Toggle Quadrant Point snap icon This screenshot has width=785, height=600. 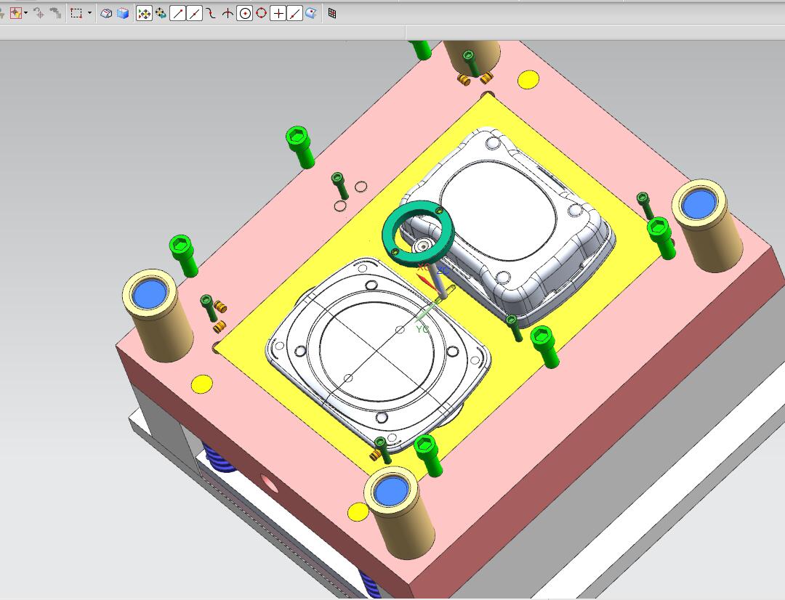click(261, 14)
